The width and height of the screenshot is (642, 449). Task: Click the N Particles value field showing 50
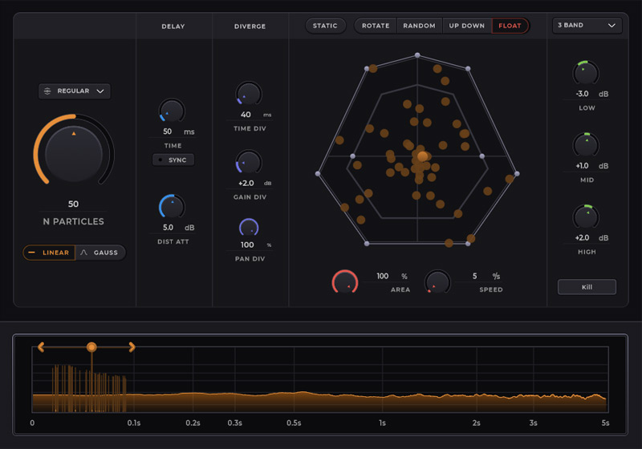74,204
